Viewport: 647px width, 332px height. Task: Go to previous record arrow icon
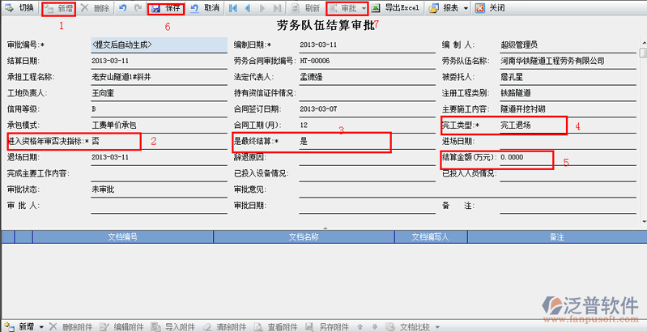coord(248,8)
